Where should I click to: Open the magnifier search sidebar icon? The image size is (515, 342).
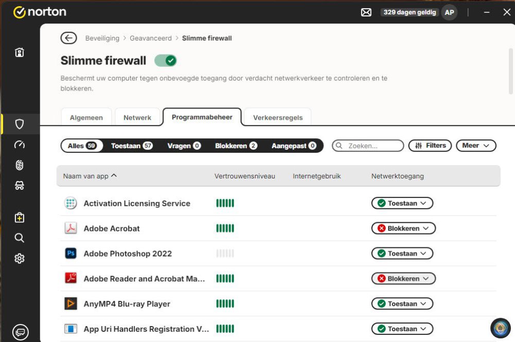[20, 238]
